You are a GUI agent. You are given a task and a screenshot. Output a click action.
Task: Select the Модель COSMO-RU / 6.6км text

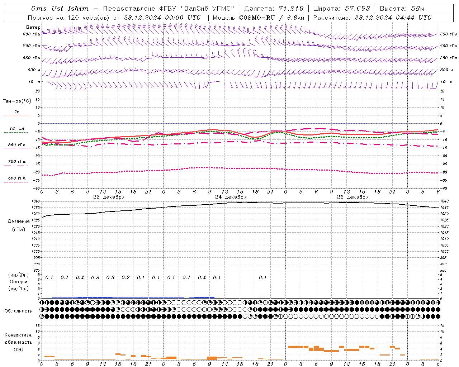click(259, 18)
